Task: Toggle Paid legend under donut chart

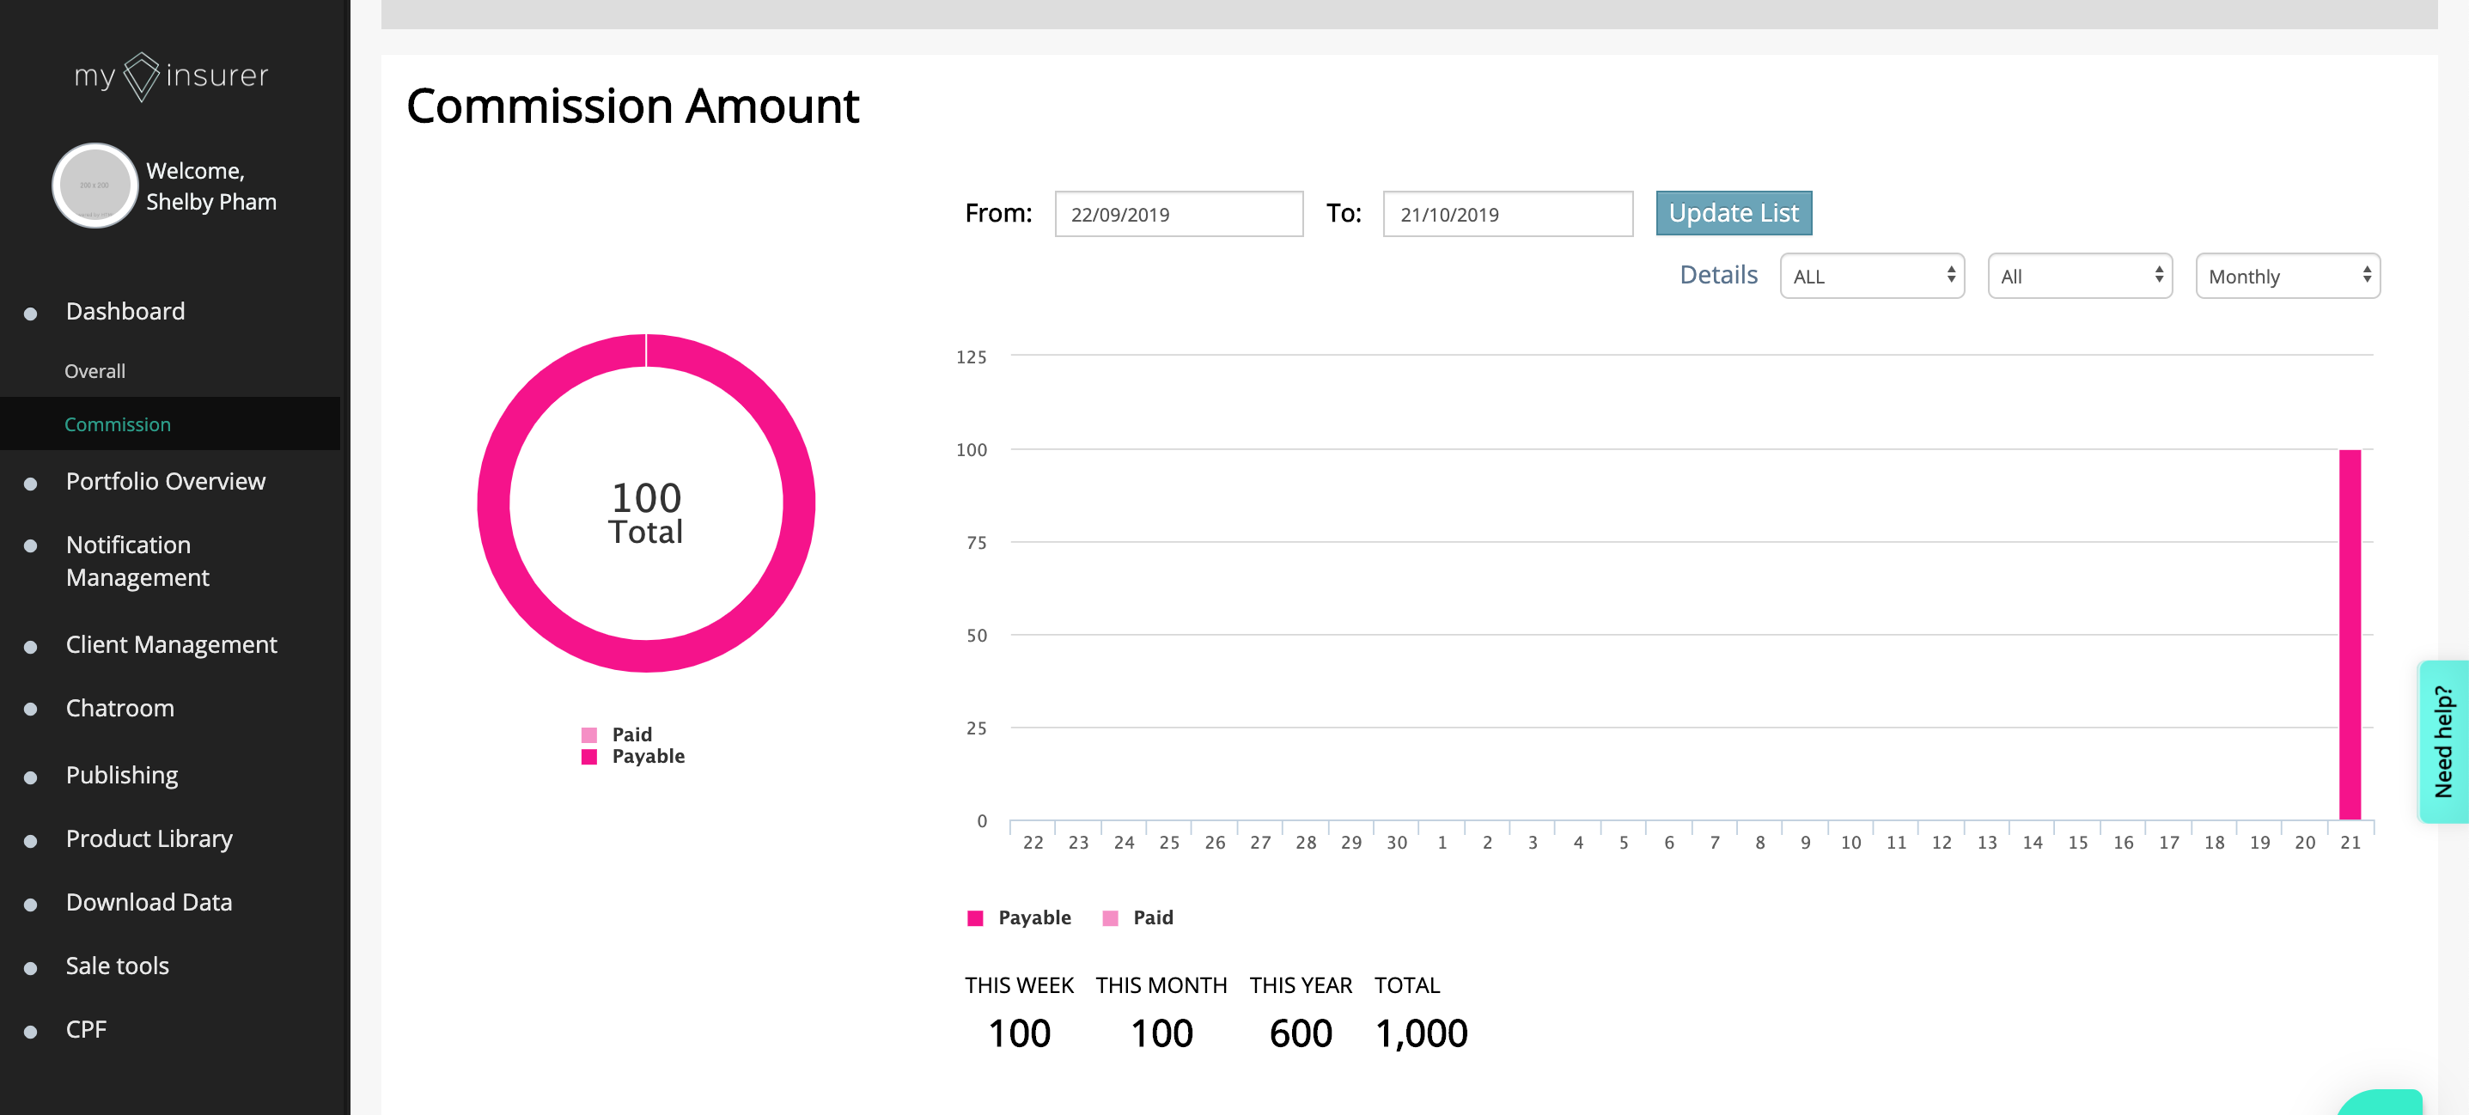Action: coord(631,734)
